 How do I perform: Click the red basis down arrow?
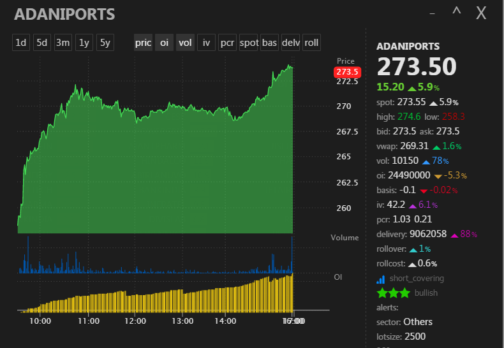424,191
